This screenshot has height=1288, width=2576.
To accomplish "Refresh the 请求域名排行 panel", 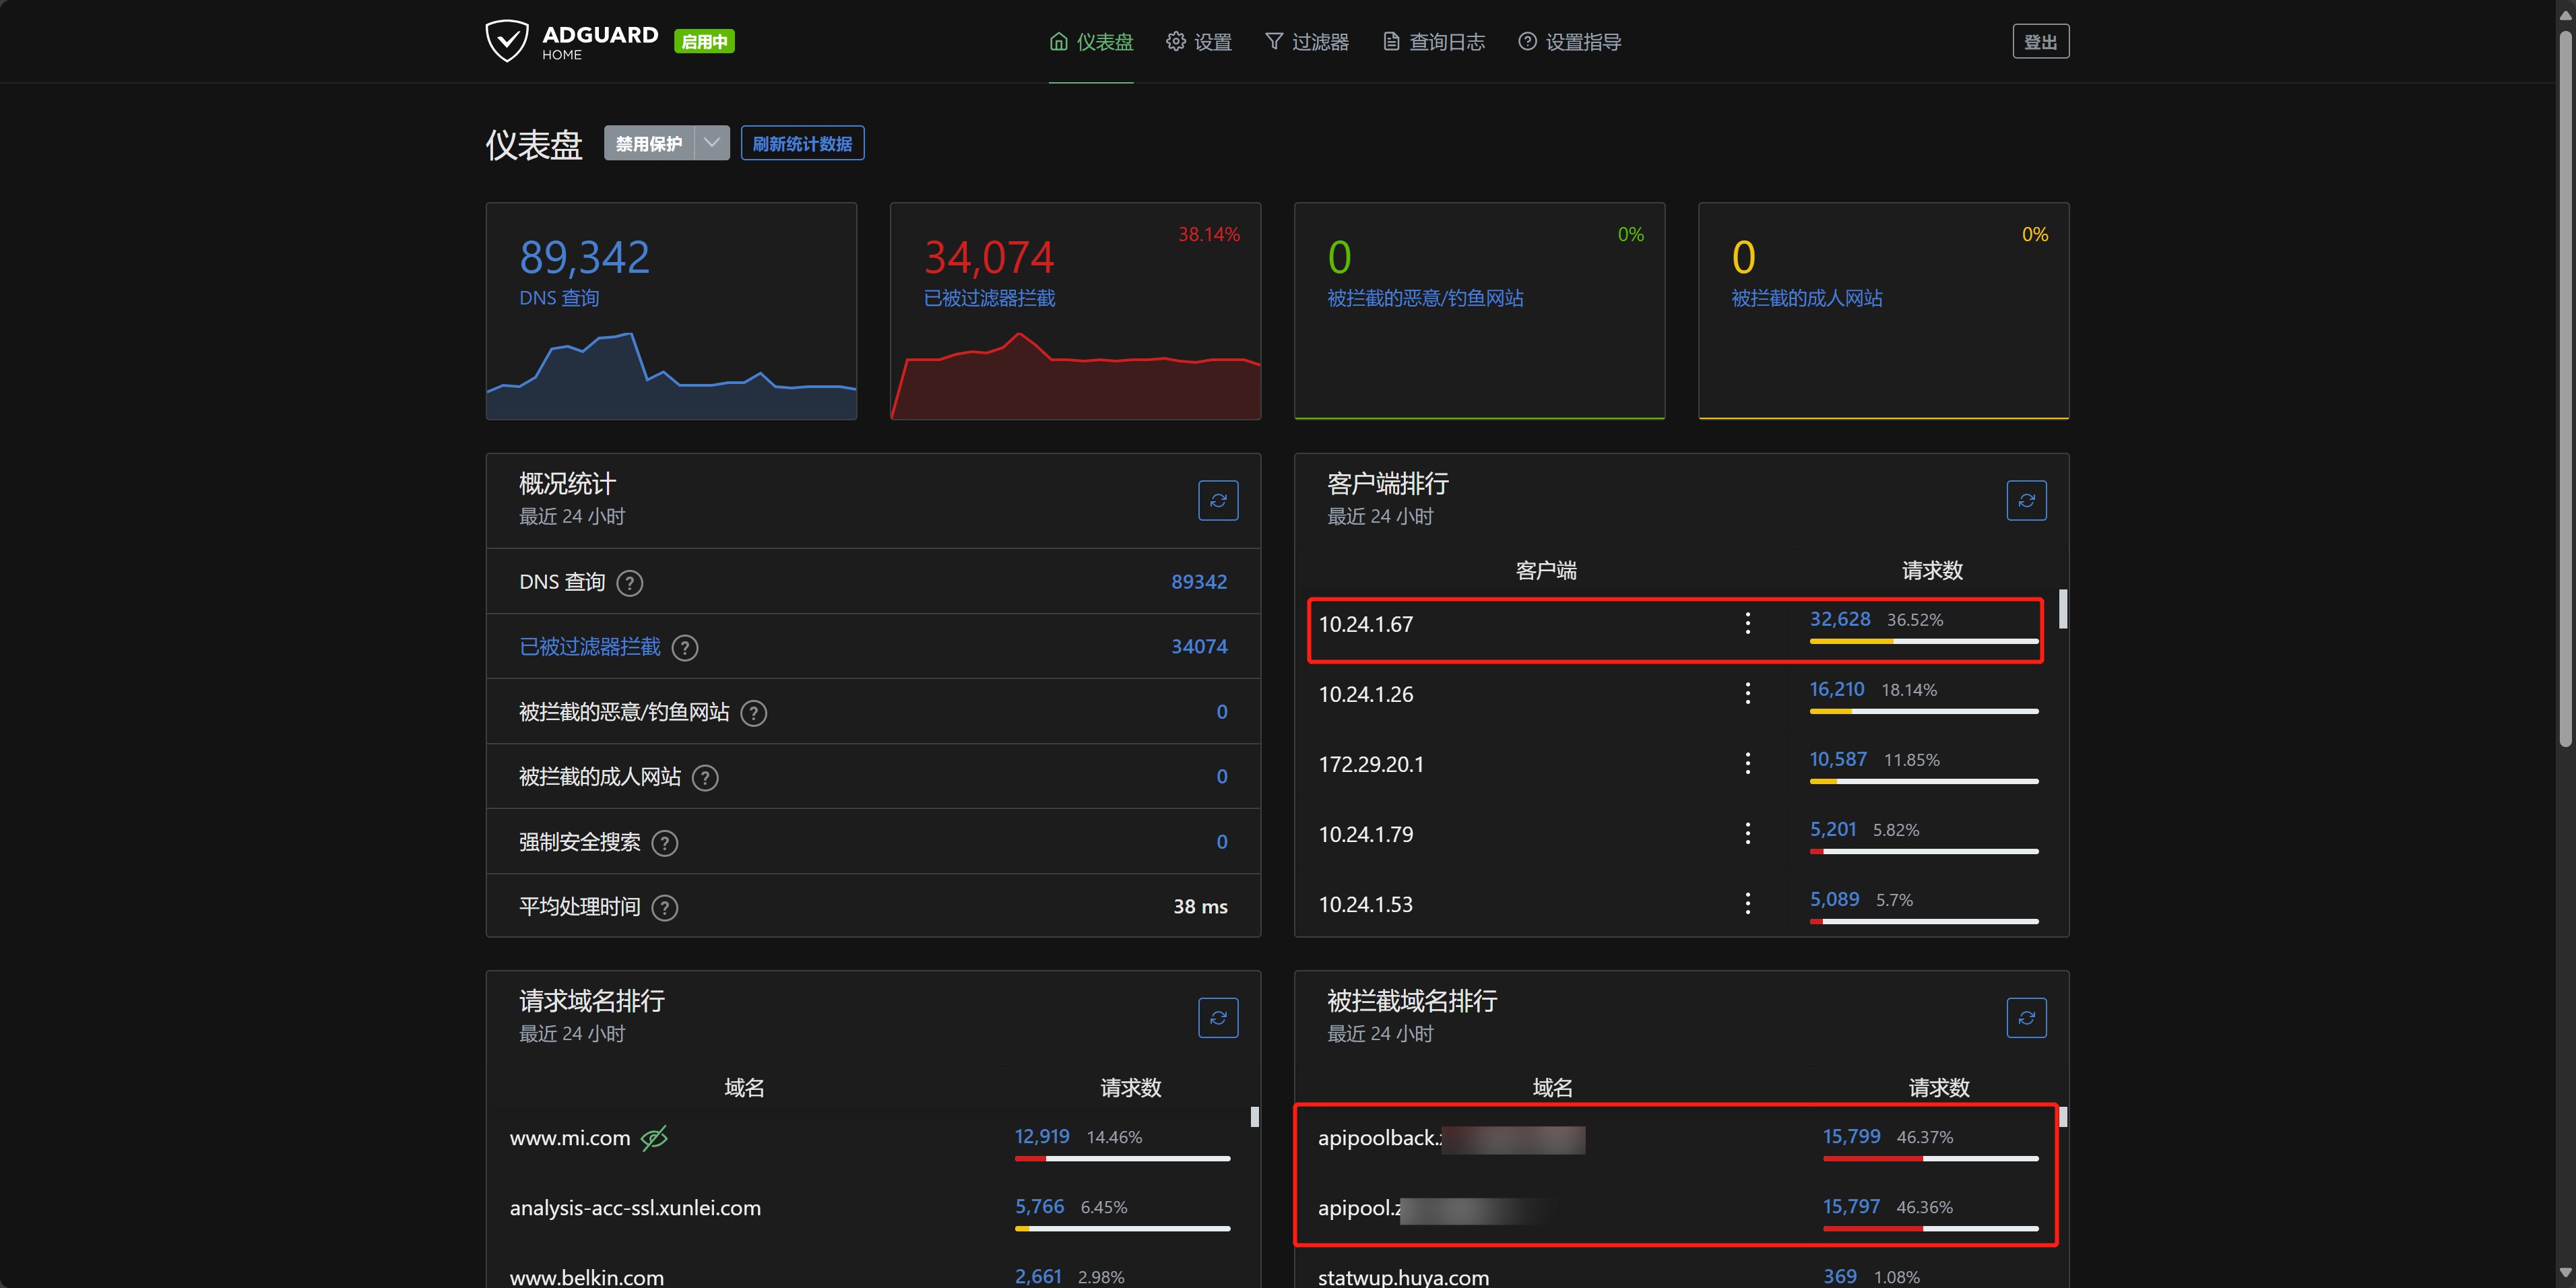I will (x=1218, y=1017).
